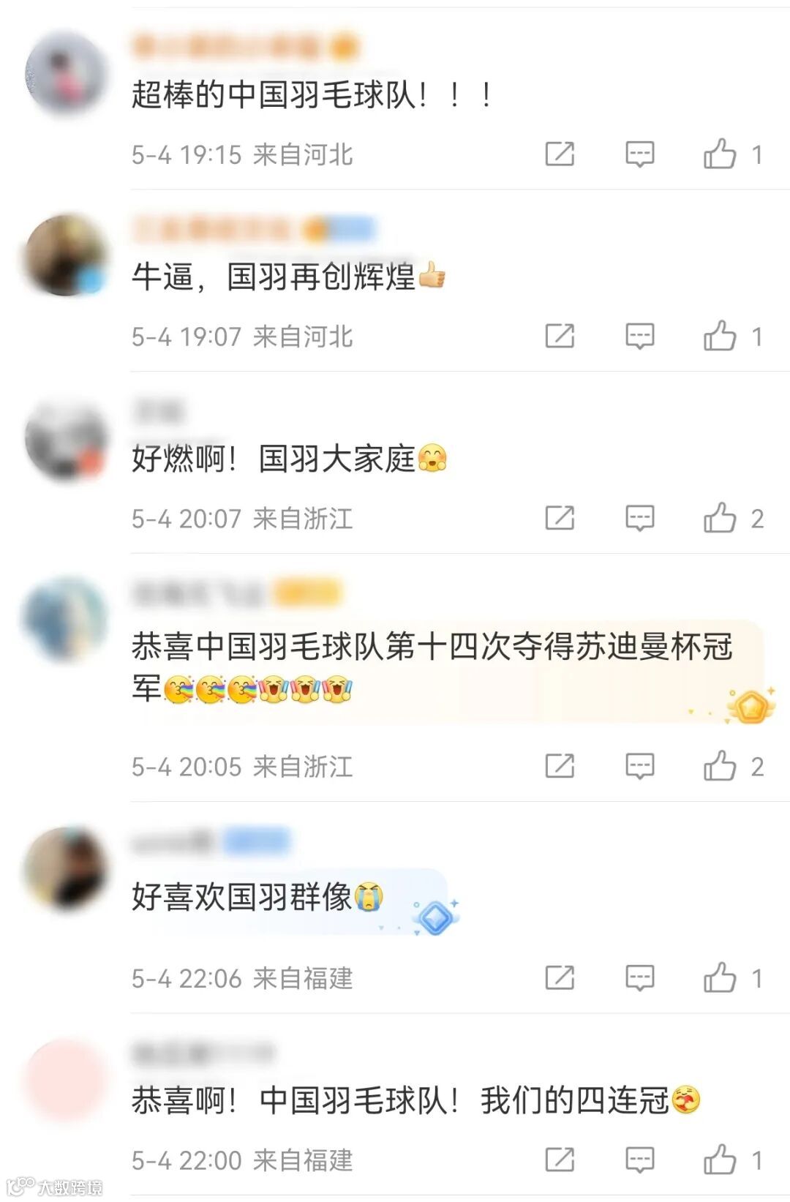
Task: Open blurred username above '牛逼，国羽再创辉煌'
Action: coord(252,230)
